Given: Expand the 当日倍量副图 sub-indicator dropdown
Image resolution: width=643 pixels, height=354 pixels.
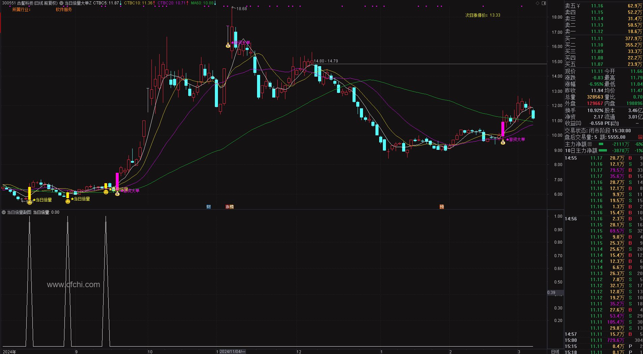Looking at the screenshot, I should point(4,212).
